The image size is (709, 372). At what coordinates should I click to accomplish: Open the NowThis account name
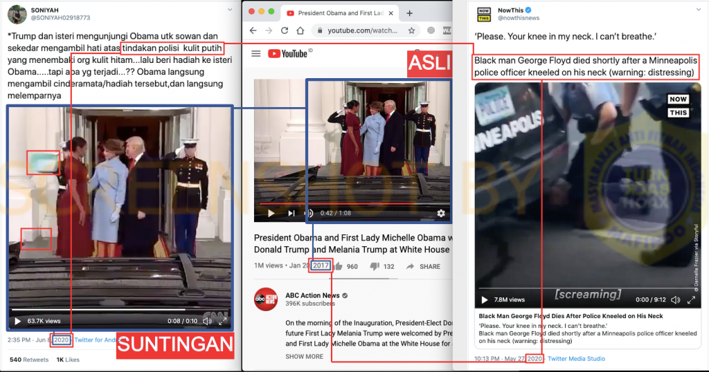pyautogui.click(x=510, y=10)
